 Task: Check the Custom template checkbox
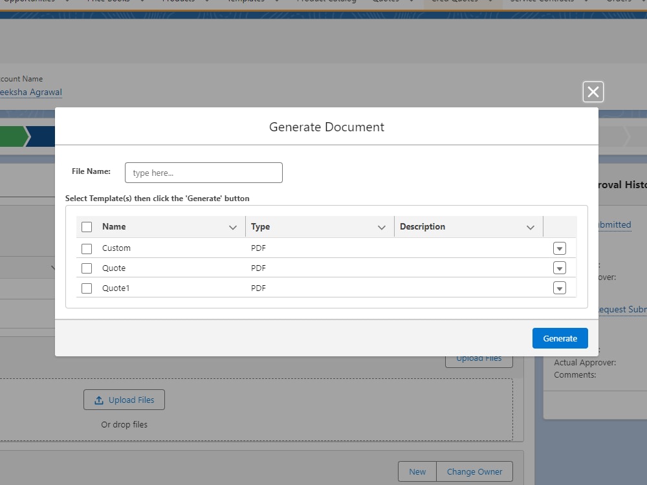87,249
